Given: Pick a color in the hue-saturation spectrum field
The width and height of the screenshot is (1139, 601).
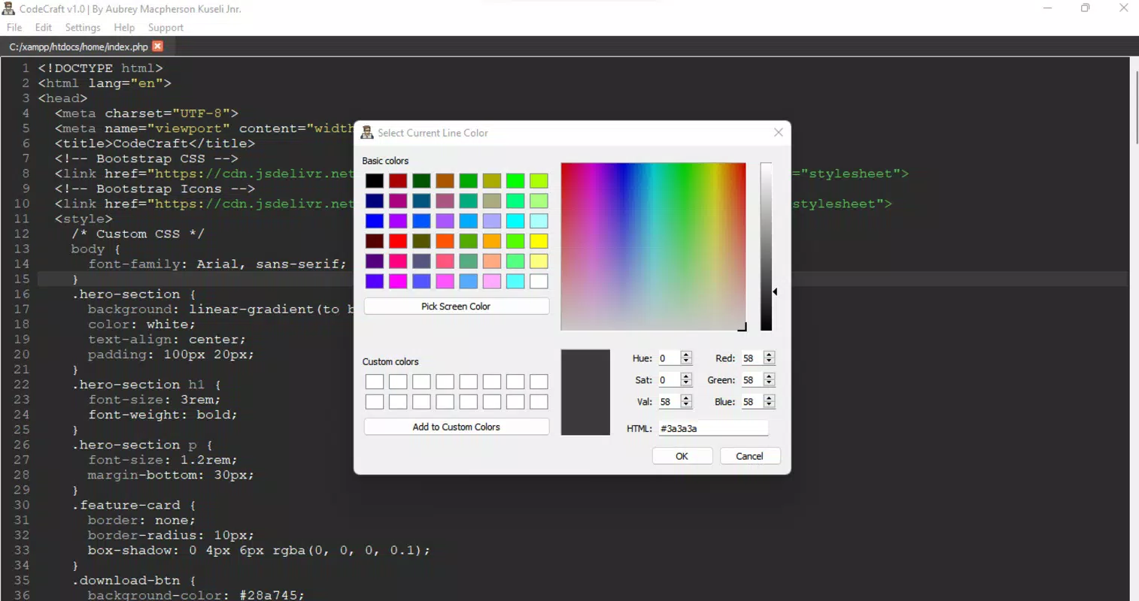Looking at the screenshot, I should [653, 246].
